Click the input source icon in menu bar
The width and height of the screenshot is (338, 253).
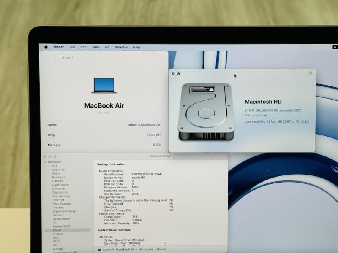(335, 47)
